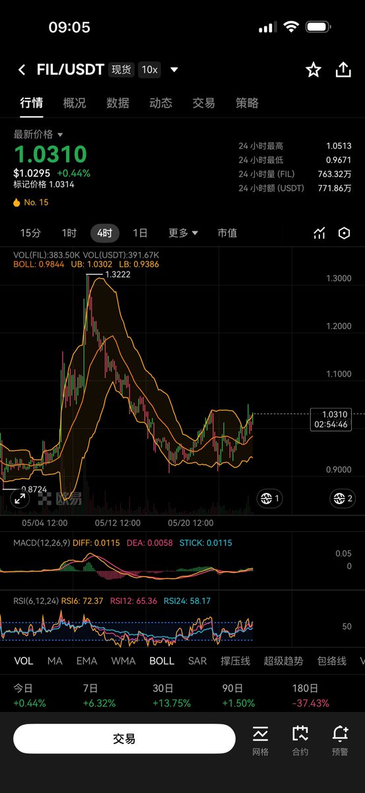Enable the WMA indicator
Viewport: 365px width, 793px height.
click(123, 661)
